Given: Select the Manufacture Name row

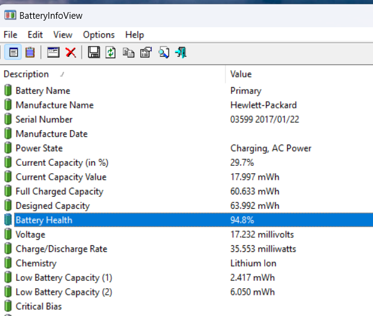Looking at the screenshot, I should pos(186,105).
